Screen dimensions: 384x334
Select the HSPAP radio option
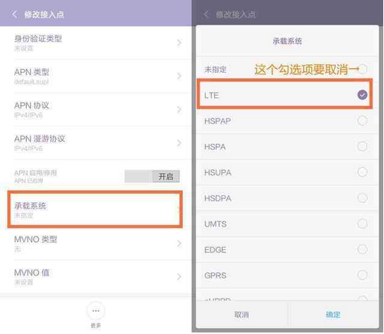[x=363, y=120]
